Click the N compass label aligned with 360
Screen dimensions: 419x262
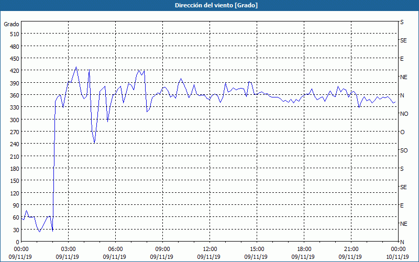pos(402,95)
